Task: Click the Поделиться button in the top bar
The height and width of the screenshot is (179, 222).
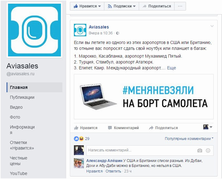Action: point(156,6)
